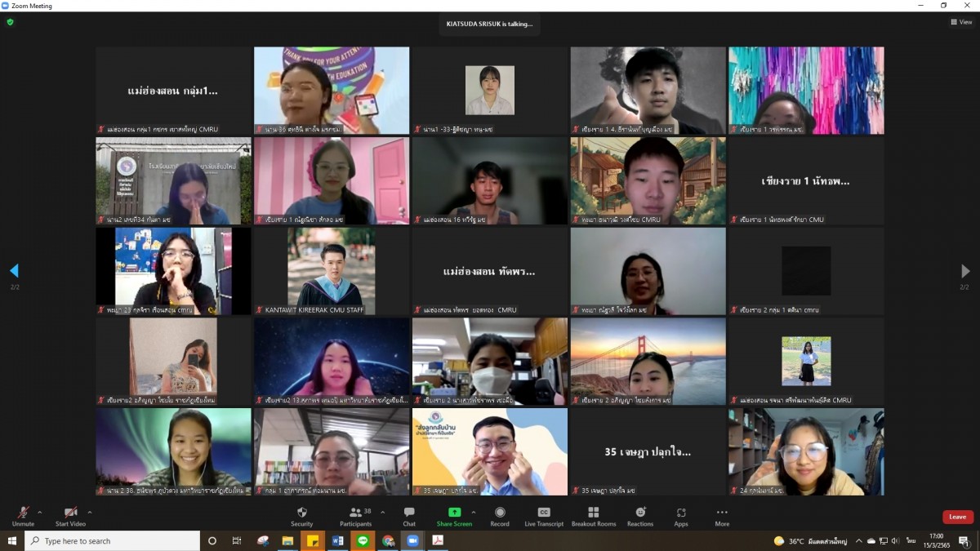Screen dimensions: 980x551
Task: Open the View layout menu
Action: click(x=961, y=22)
